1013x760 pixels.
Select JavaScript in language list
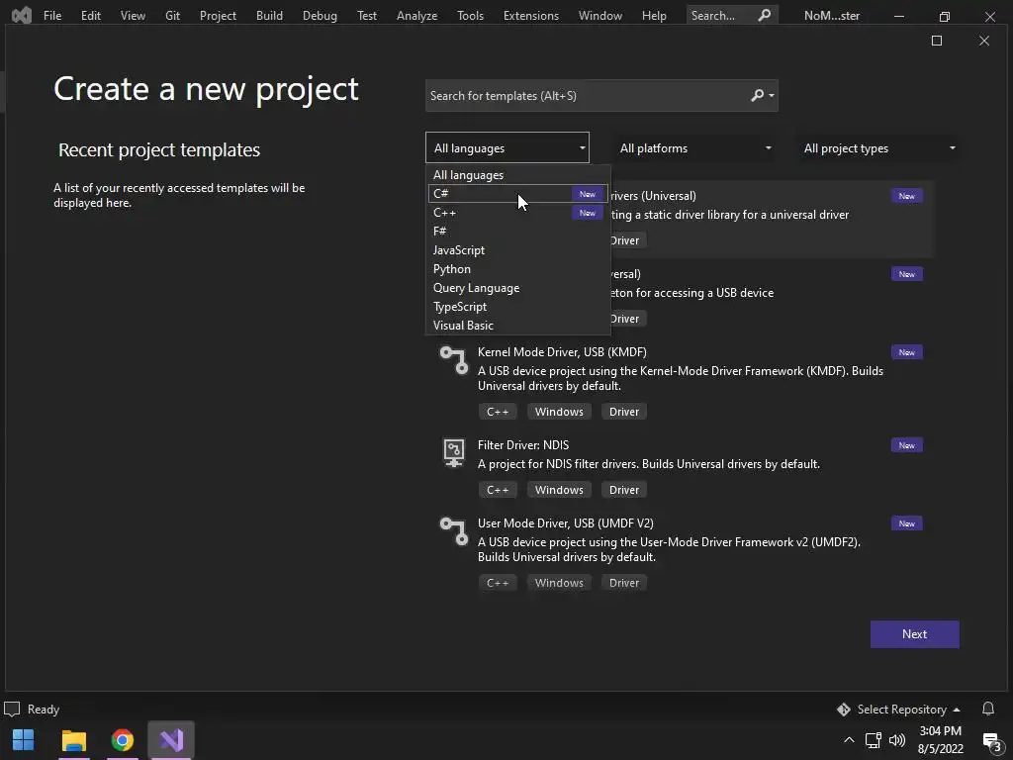coord(518,250)
